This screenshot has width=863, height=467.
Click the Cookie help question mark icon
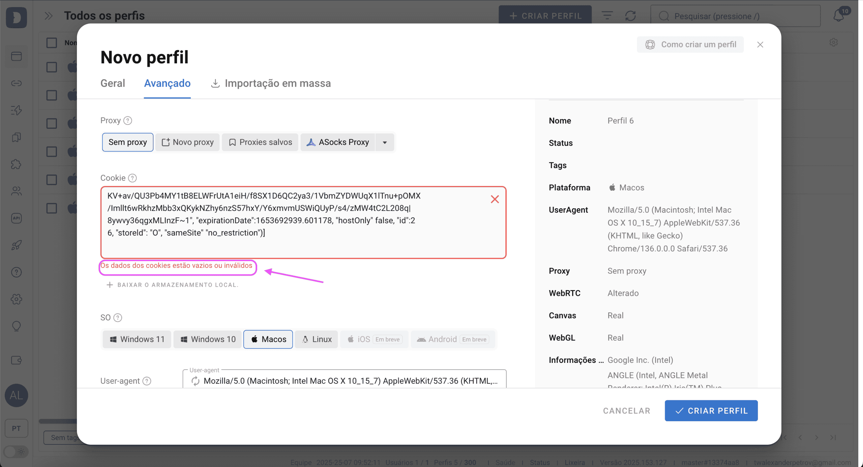(x=132, y=178)
